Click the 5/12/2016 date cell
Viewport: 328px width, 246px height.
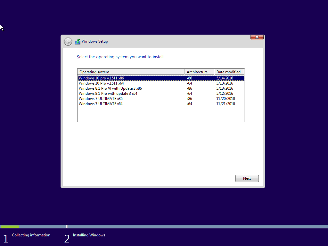tap(225, 94)
